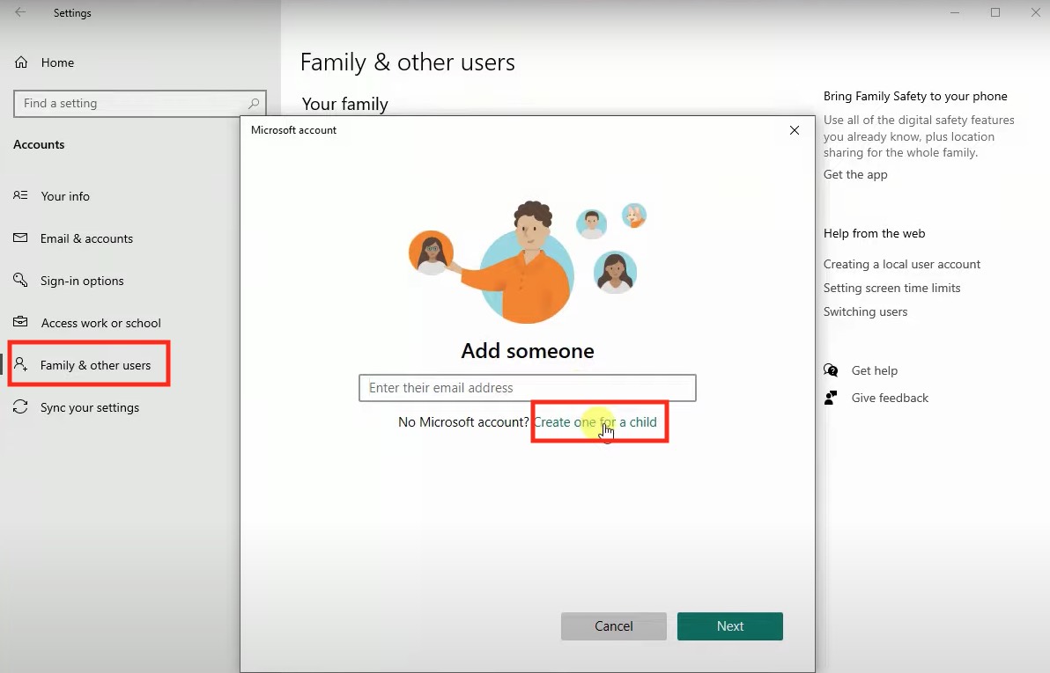Close the Microsoft account dialog
The width and height of the screenshot is (1050, 673).
click(794, 129)
